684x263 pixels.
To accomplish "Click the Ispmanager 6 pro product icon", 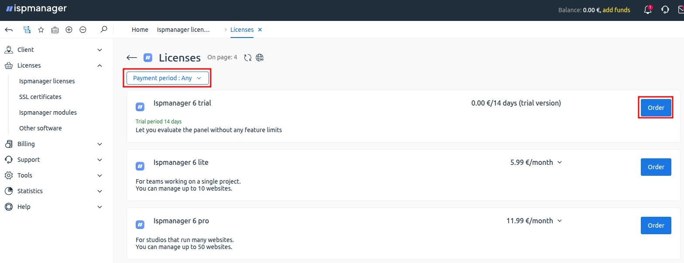I will (x=140, y=224).
